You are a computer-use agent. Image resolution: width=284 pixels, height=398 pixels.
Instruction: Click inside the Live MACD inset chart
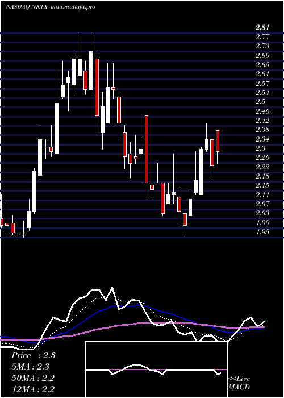tap(156, 370)
